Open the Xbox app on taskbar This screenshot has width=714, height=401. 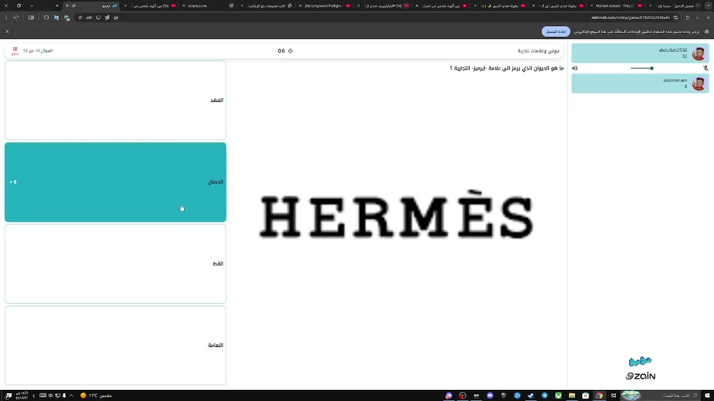[x=558, y=395]
